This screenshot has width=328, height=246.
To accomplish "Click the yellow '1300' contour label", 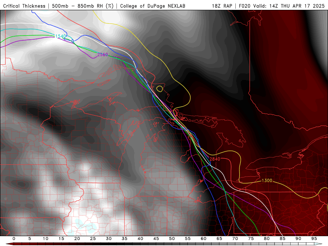I will 267,180.
